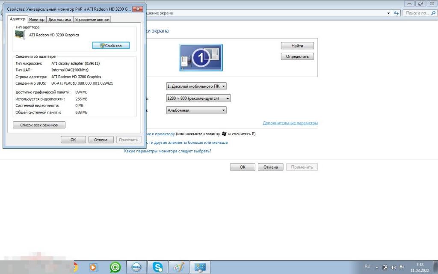
Task: Open the Дисплей мобильного ПК dropdown
Action: 196,86
